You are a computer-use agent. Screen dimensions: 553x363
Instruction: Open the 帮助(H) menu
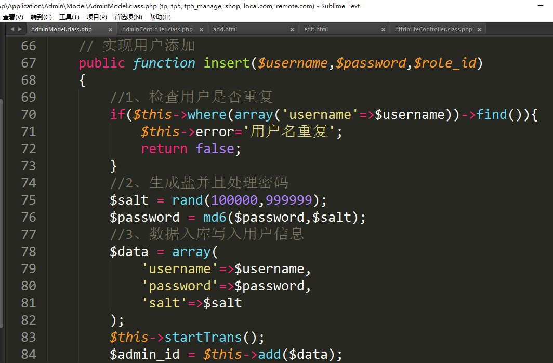pos(160,17)
